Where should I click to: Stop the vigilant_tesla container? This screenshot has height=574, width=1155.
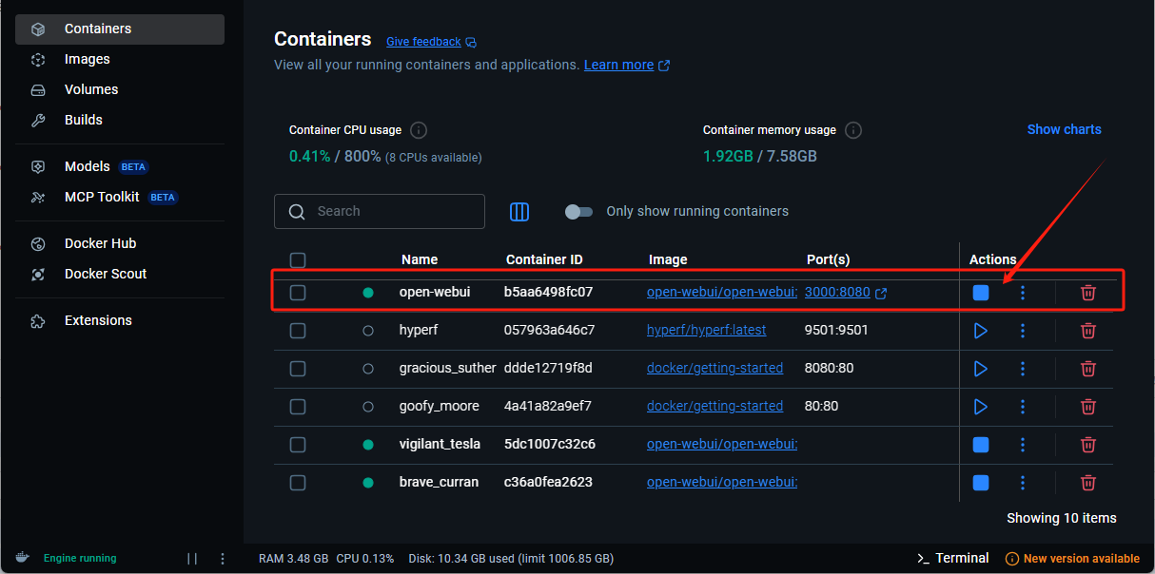[981, 445]
